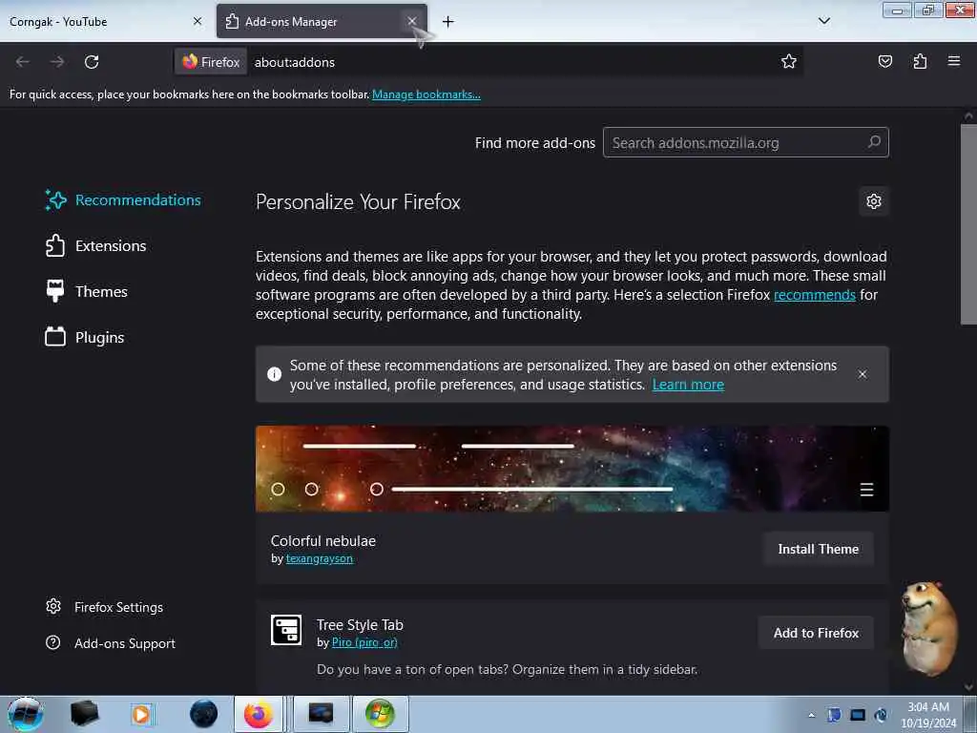977x733 pixels.
Task: Reload the current page
Action: pyautogui.click(x=92, y=62)
